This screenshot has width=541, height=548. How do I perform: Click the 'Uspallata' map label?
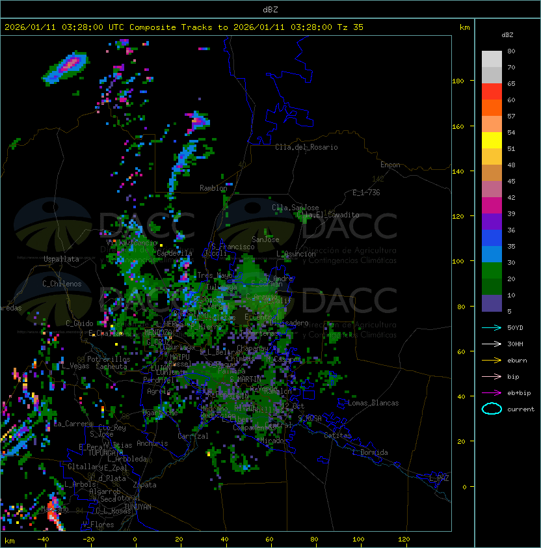point(61,259)
